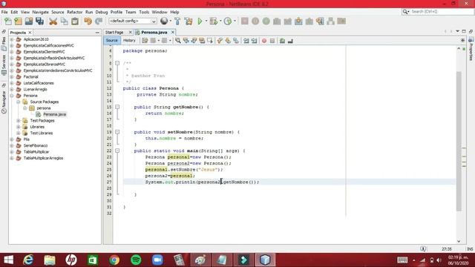Open the Team menu

click(x=131, y=12)
